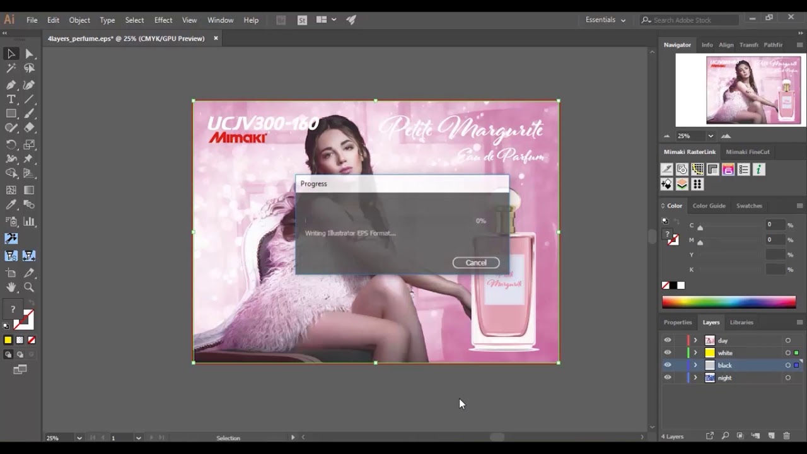
Task: Select the Eraser tool
Action: click(x=29, y=128)
